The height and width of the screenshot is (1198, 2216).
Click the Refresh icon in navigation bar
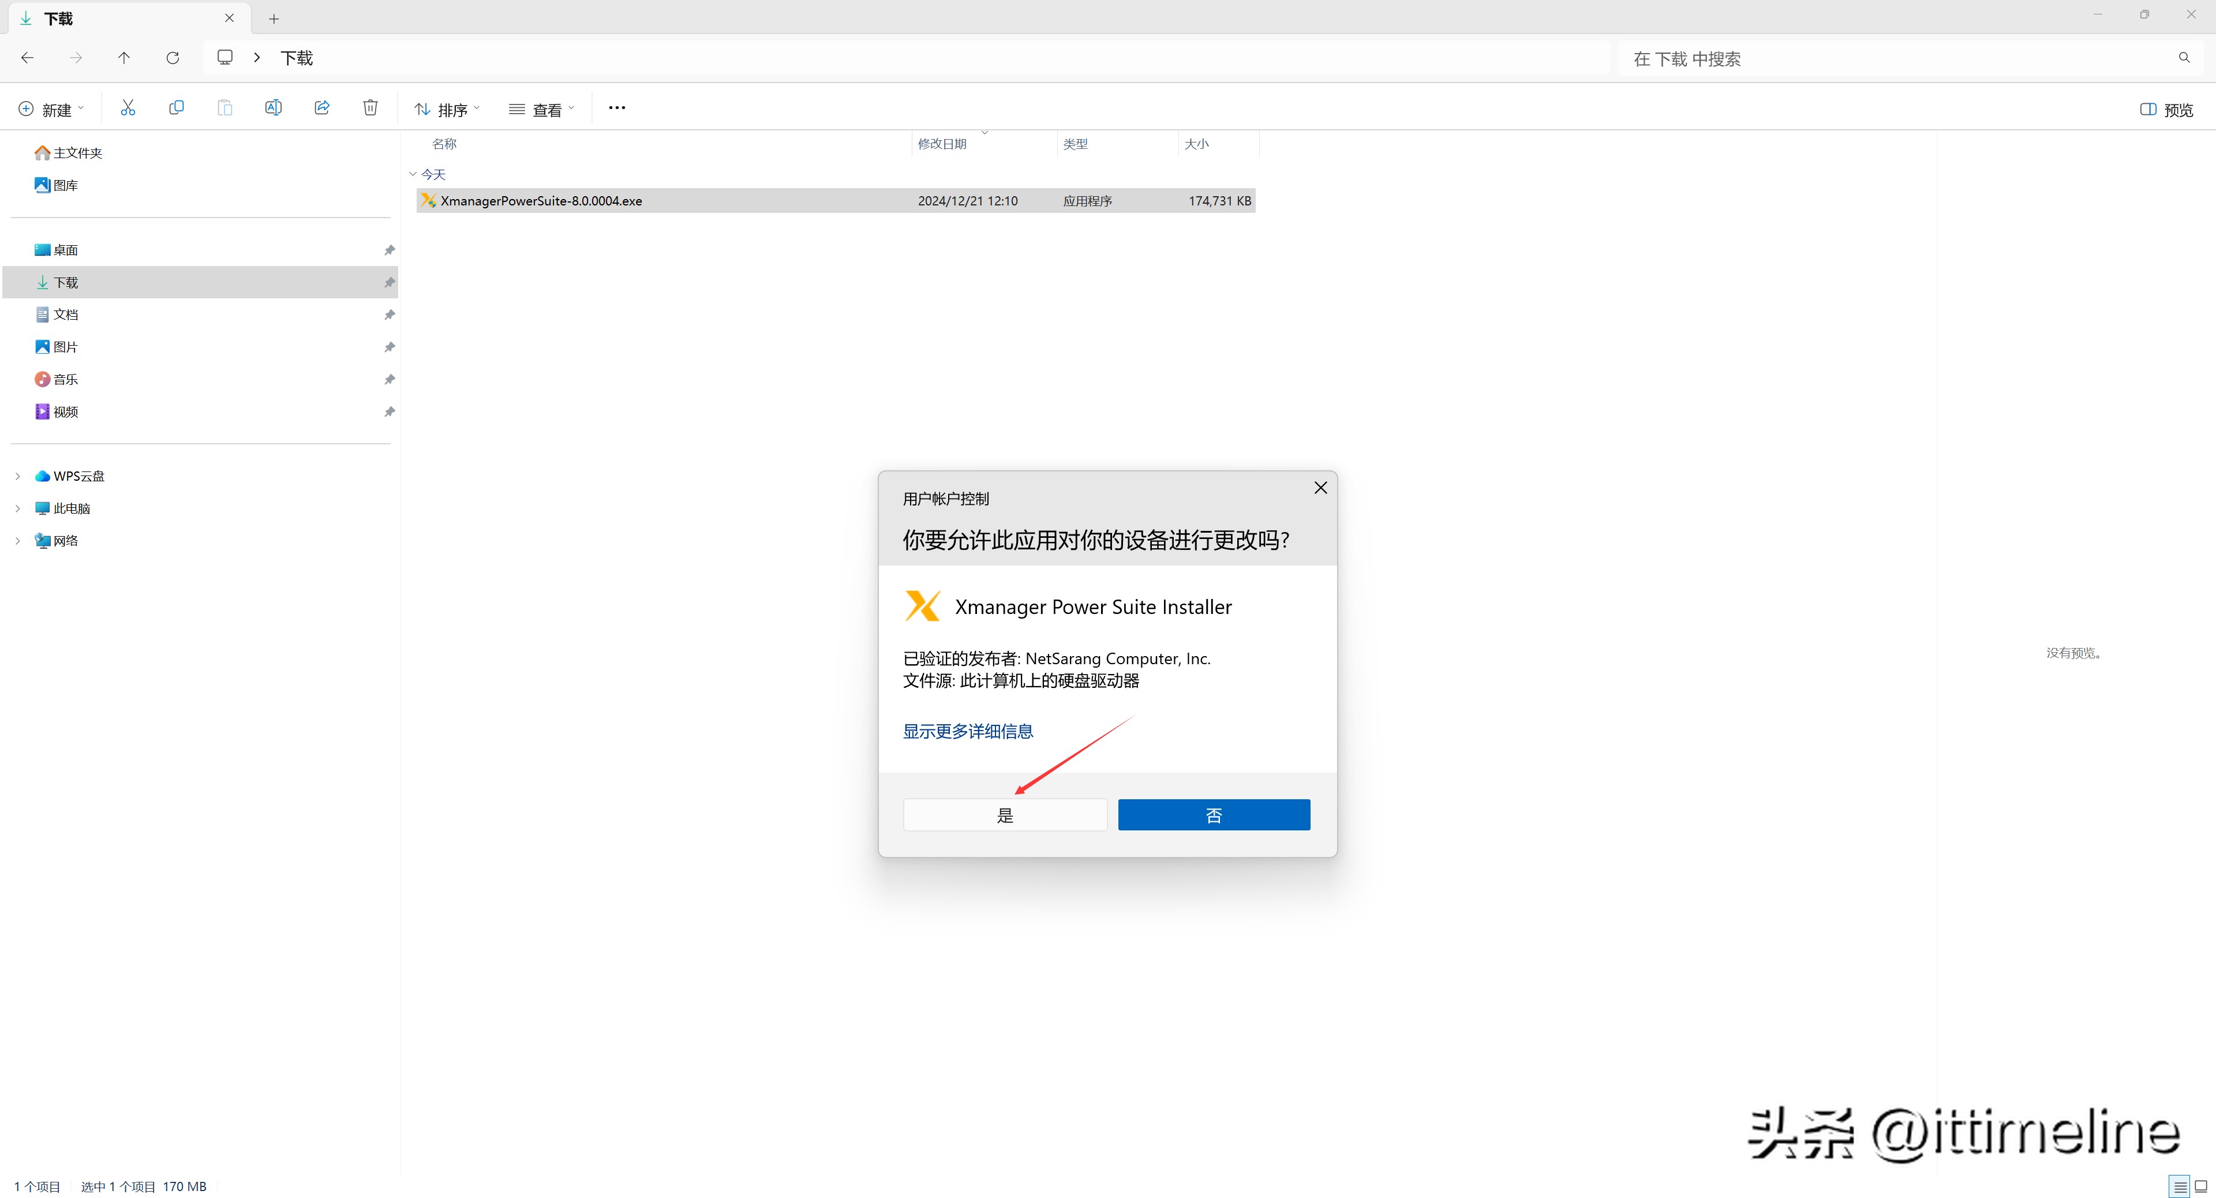tap(173, 58)
